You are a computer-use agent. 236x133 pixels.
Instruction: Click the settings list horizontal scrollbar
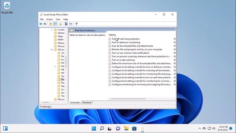[128, 99]
